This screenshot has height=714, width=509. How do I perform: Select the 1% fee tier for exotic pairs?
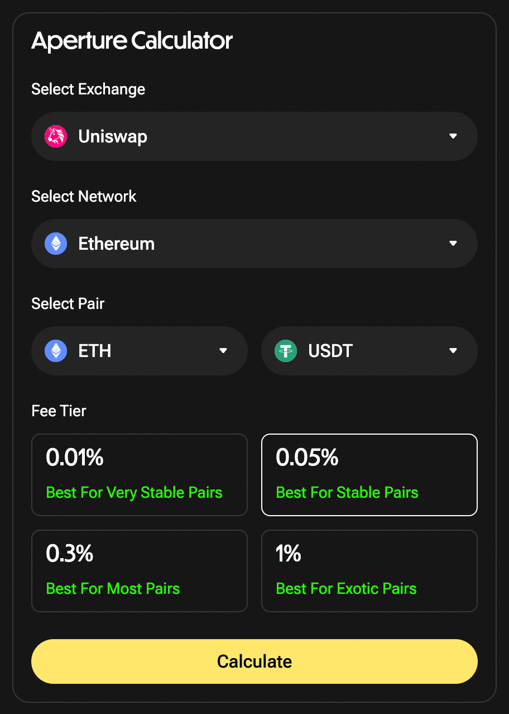point(369,570)
